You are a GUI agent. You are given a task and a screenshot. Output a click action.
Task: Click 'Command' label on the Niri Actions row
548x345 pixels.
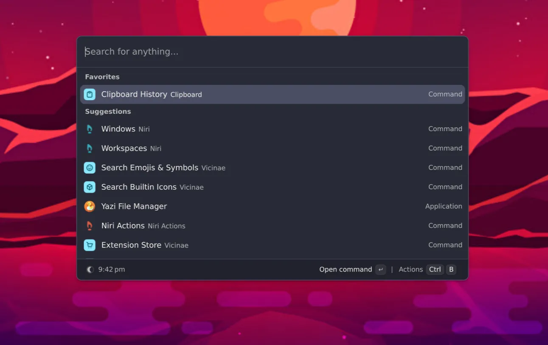445,225
